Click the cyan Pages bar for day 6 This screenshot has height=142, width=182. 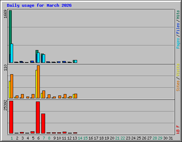point(38,58)
